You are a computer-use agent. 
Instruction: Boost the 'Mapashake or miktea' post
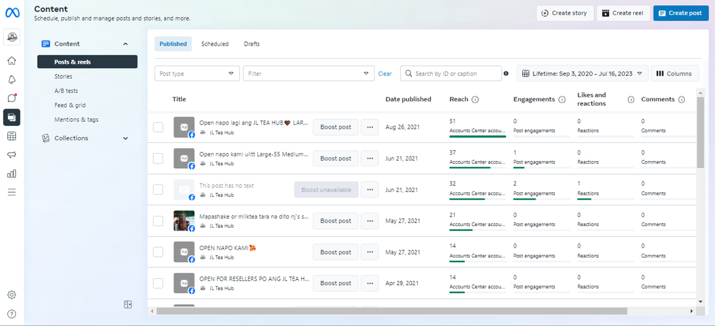point(336,221)
